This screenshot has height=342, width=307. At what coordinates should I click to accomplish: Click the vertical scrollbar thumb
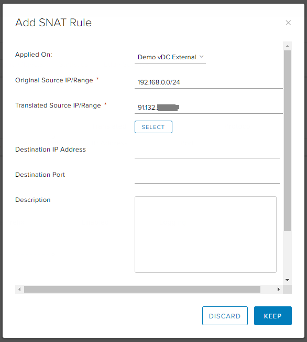pos(288,141)
